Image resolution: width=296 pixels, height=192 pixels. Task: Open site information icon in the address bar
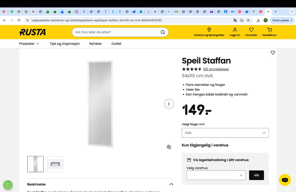click(27, 20)
